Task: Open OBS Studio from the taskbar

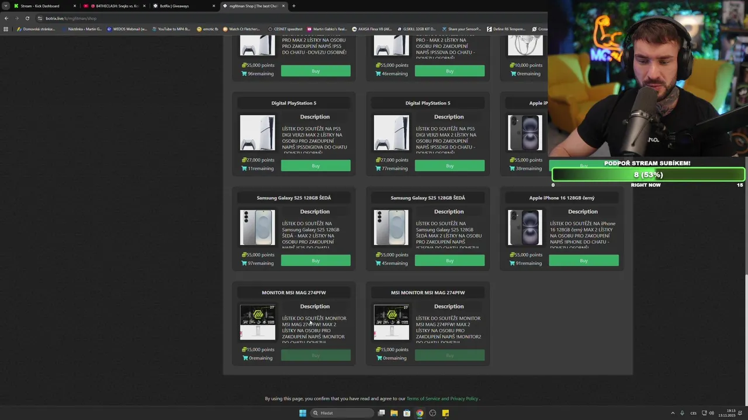Action: [432, 413]
